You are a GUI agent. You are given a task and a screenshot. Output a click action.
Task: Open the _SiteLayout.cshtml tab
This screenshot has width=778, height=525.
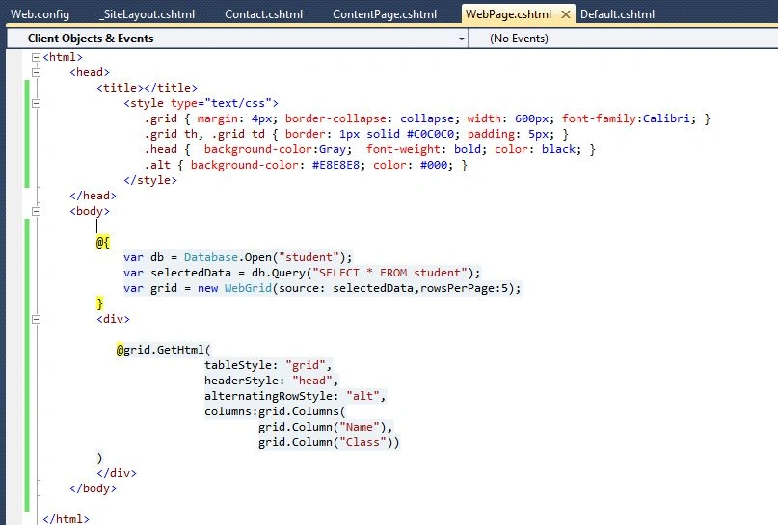147,14
